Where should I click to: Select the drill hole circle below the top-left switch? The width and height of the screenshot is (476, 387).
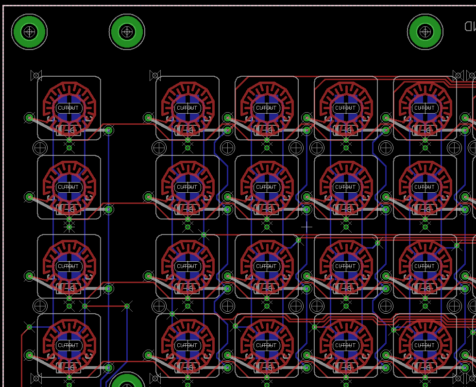[40, 148]
